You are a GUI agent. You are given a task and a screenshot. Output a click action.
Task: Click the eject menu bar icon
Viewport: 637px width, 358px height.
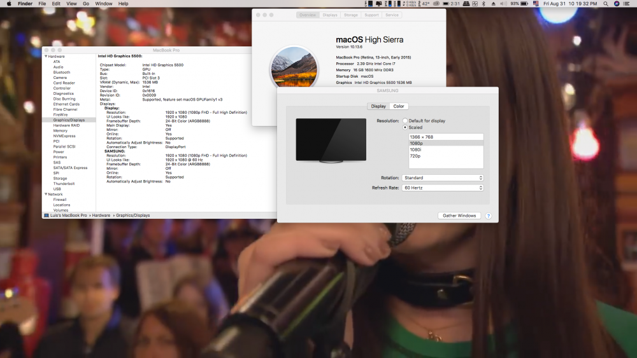point(493,4)
